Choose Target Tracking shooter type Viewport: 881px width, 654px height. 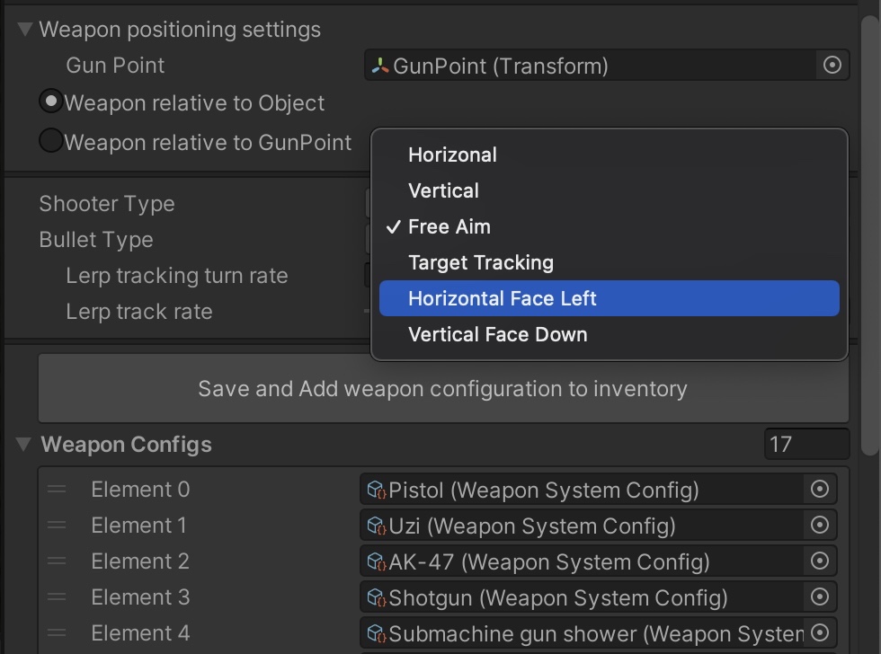click(x=481, y=263)
